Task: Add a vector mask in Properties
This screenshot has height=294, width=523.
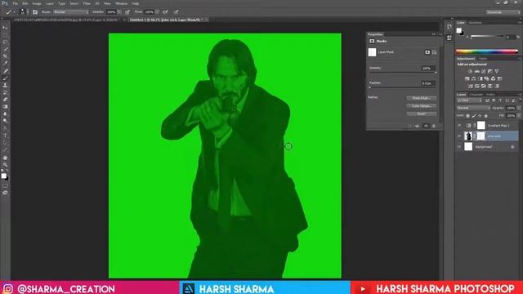Action: [434, 52]
